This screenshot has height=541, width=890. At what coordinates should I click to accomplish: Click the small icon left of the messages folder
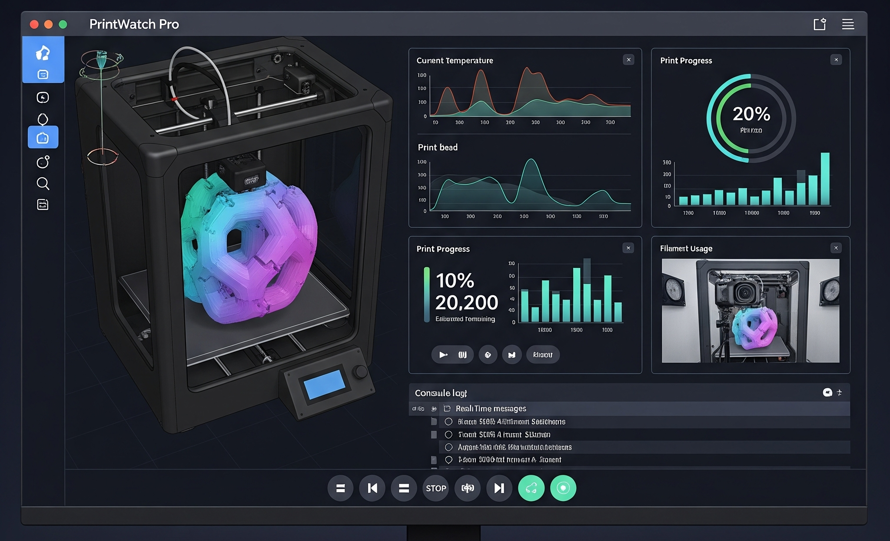(434, 409)
